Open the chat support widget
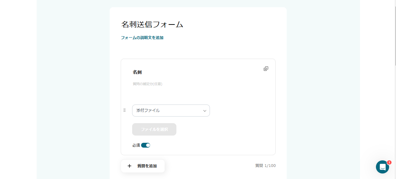 click(382, 167)
